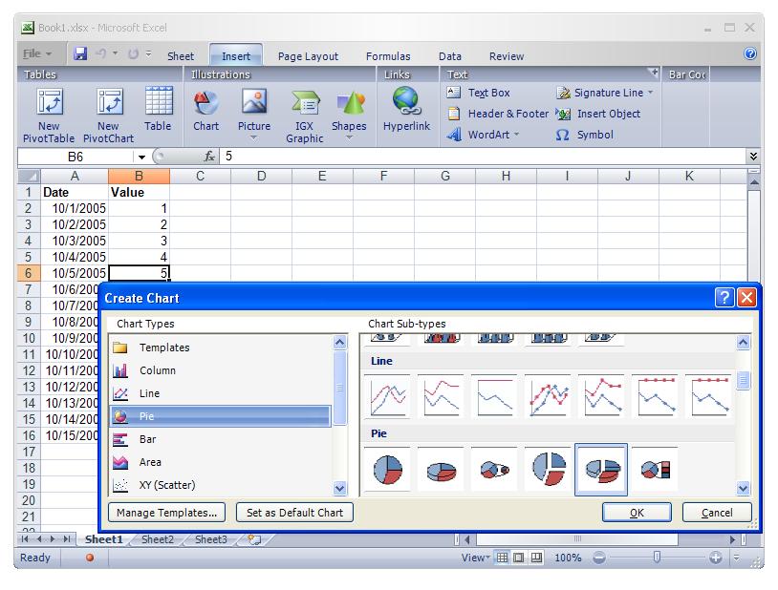Click the Name Box showing B6
778x590 pixels.
click(76, 157)
